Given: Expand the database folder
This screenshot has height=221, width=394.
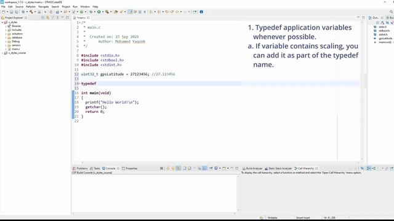Looking at the screenshot, I should click(6, 37).
